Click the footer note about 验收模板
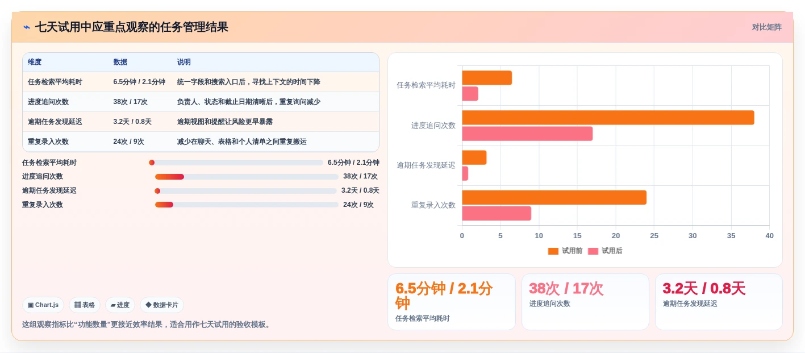This screenshot has height=353, width=805. (148, 325)
